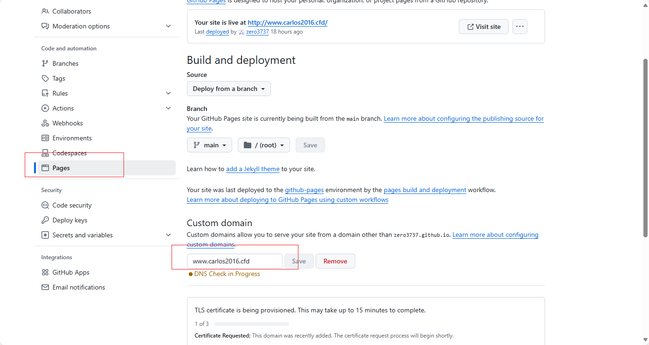Open the Deploy from a branch dropdown
The image size is (649, 345).
tap(229, 89)
